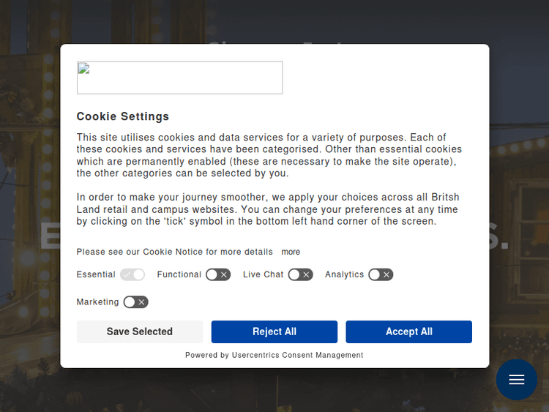Turn on the Analytics cookies switch
The height and width of the screenshot is (412, 549).
coord(381,274)
